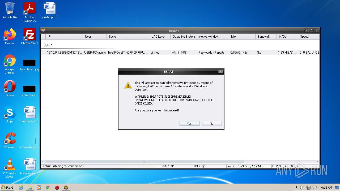Confirm the UAC bypass with Yes
Screen dimensions: 340x191
[x=189, y=124]
